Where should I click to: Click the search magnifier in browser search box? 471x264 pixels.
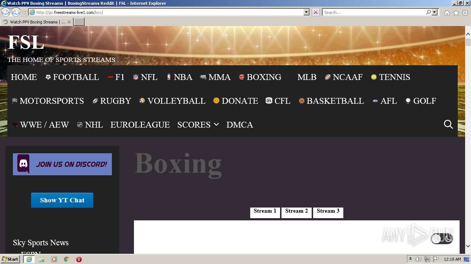tap(429, 12)
